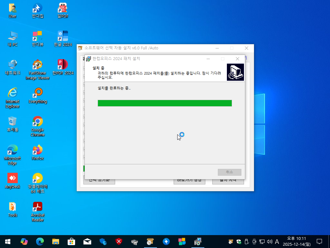Click the 한컴오피스 2024 패치 설치 title icon
The height and width of the screenshot is (248, 330).
click(88, 59)
